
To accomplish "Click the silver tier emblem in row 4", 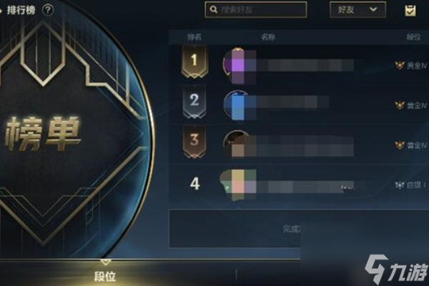I will tap(400, 185).
